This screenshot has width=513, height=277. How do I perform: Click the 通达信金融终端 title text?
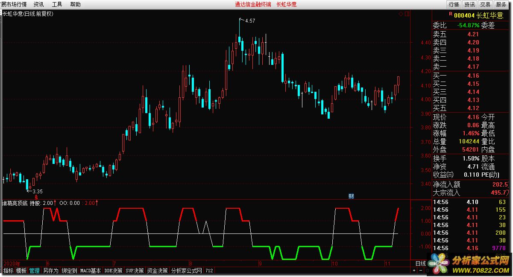252,4
